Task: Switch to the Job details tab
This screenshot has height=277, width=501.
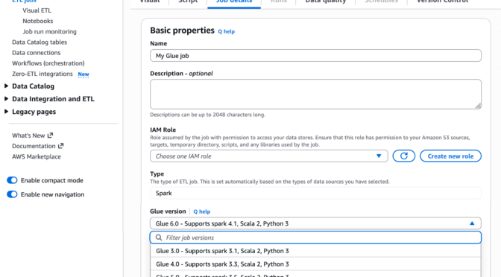Action: coord(234,2)
